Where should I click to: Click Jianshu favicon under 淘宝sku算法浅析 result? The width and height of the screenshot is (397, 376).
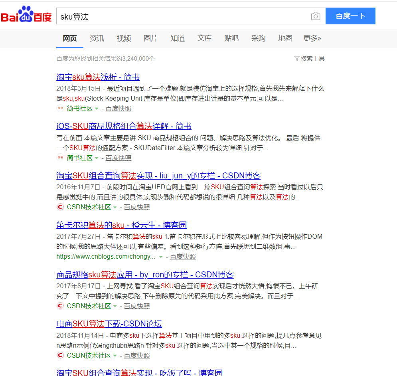pos(60,108)
